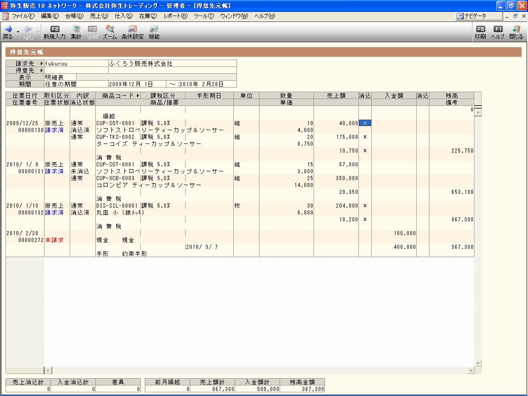Restore the inner document window
528x396 pixels.
[x=515, y=16]
